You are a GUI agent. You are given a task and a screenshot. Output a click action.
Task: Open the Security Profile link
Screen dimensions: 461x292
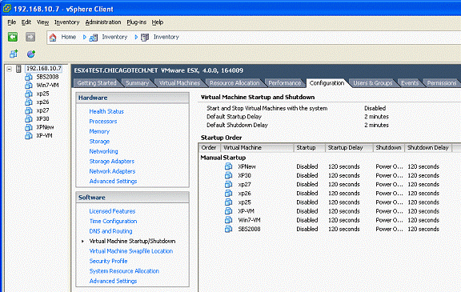(108, 261)
